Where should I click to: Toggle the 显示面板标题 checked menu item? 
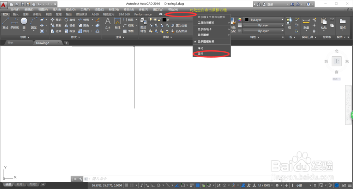pos(211,42)
